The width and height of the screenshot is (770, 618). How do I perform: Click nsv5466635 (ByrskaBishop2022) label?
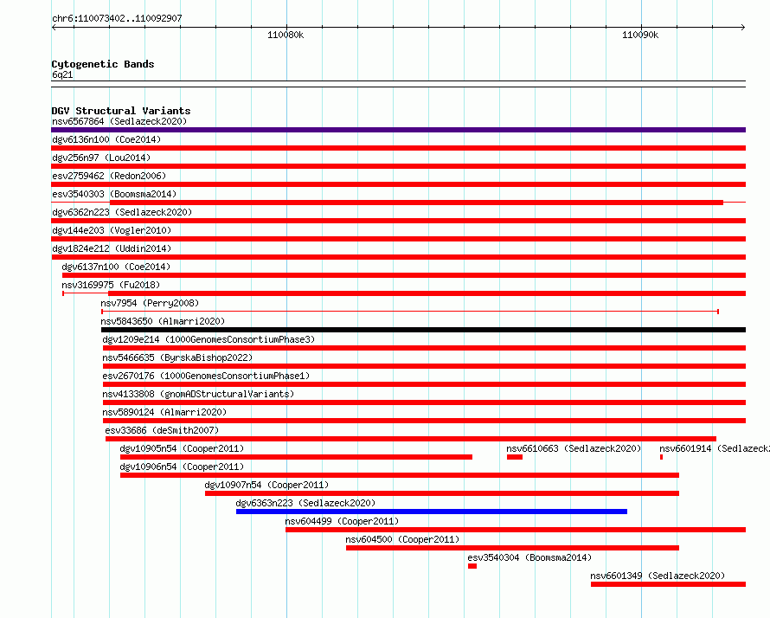[x=177, y=357]
